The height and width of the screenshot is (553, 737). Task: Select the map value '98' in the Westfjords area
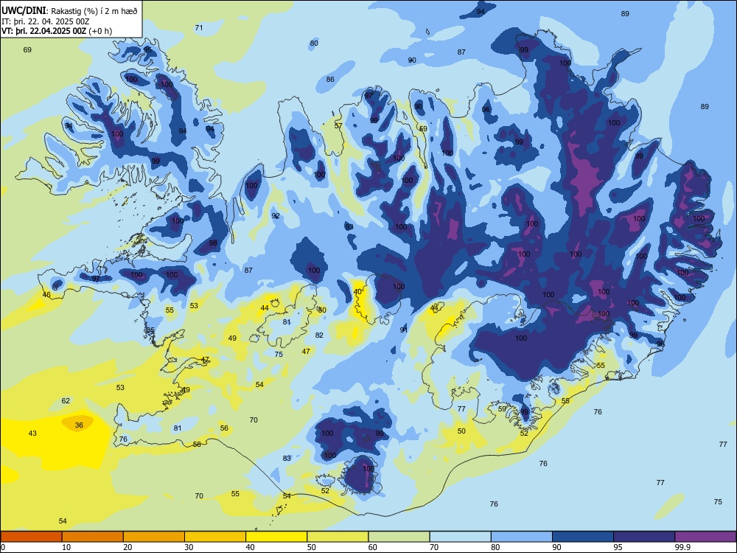(x=214, y=243)
